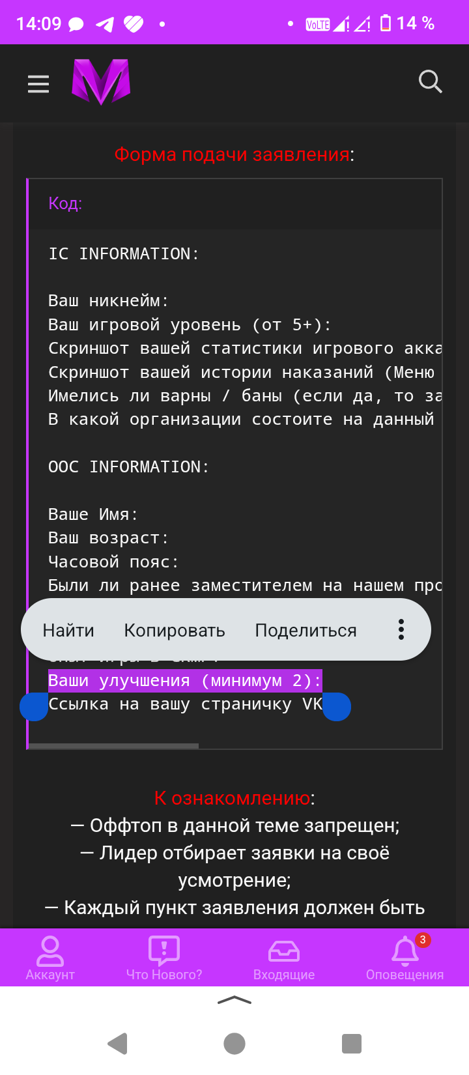Expand the gesture handle chevron above navigation
Screen dimensions: 469x1075
tap(234, 1001)
